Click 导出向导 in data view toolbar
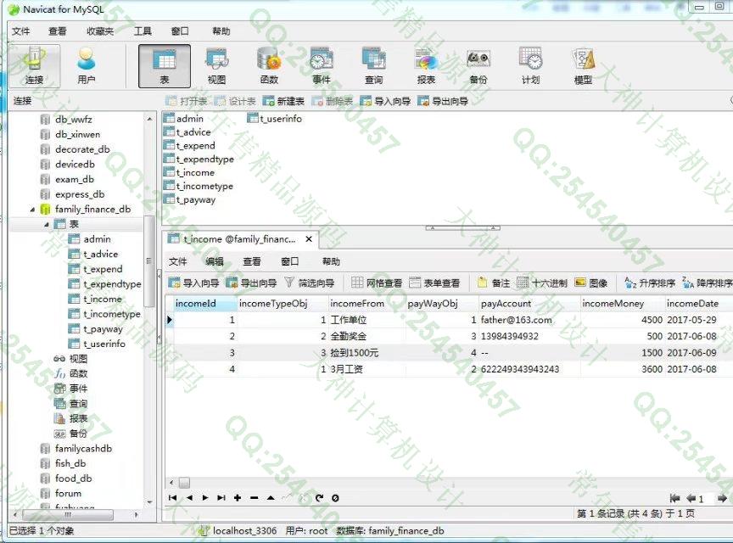Image resolution: width=733 pixels, height=543 pixels. coord(251,283)
